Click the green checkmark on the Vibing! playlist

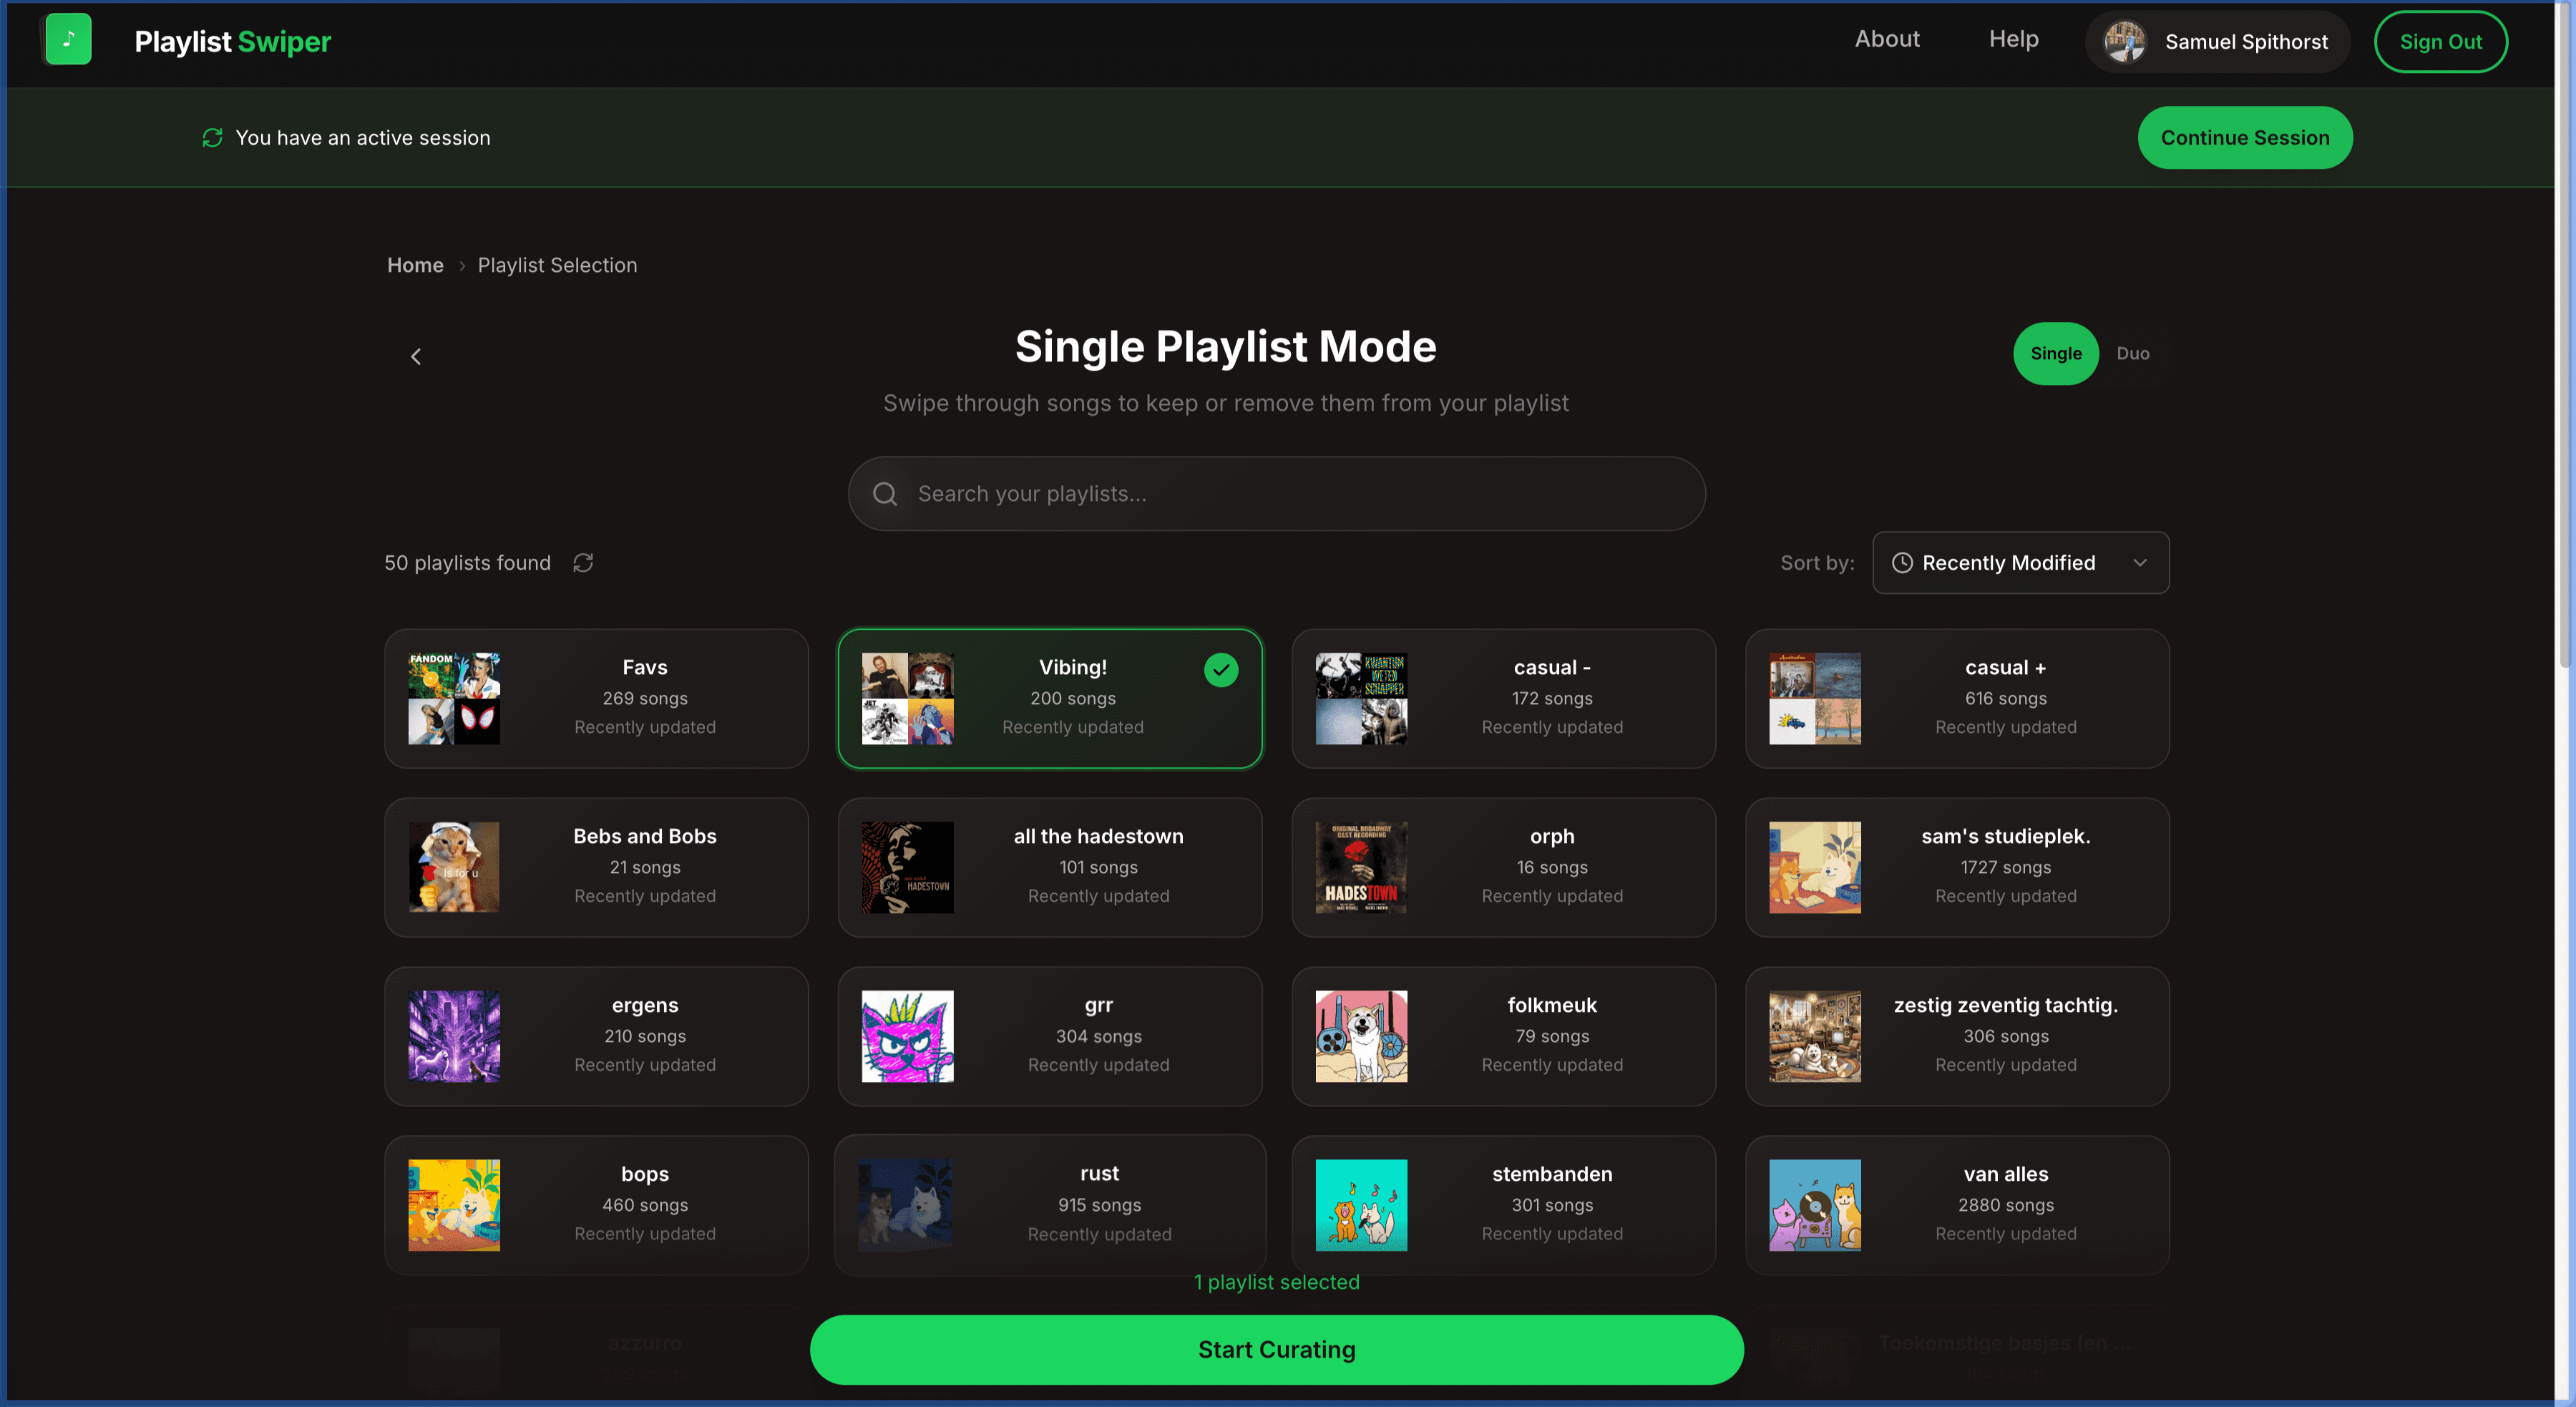[x=1220, y=670]
